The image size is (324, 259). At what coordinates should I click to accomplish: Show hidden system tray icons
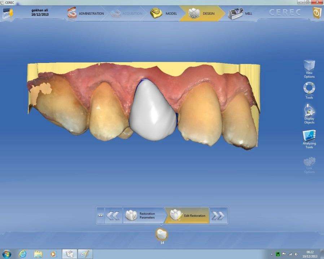point(271,254)
